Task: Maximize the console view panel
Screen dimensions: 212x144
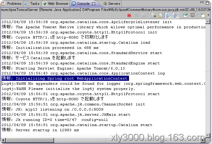Action: 207,3
